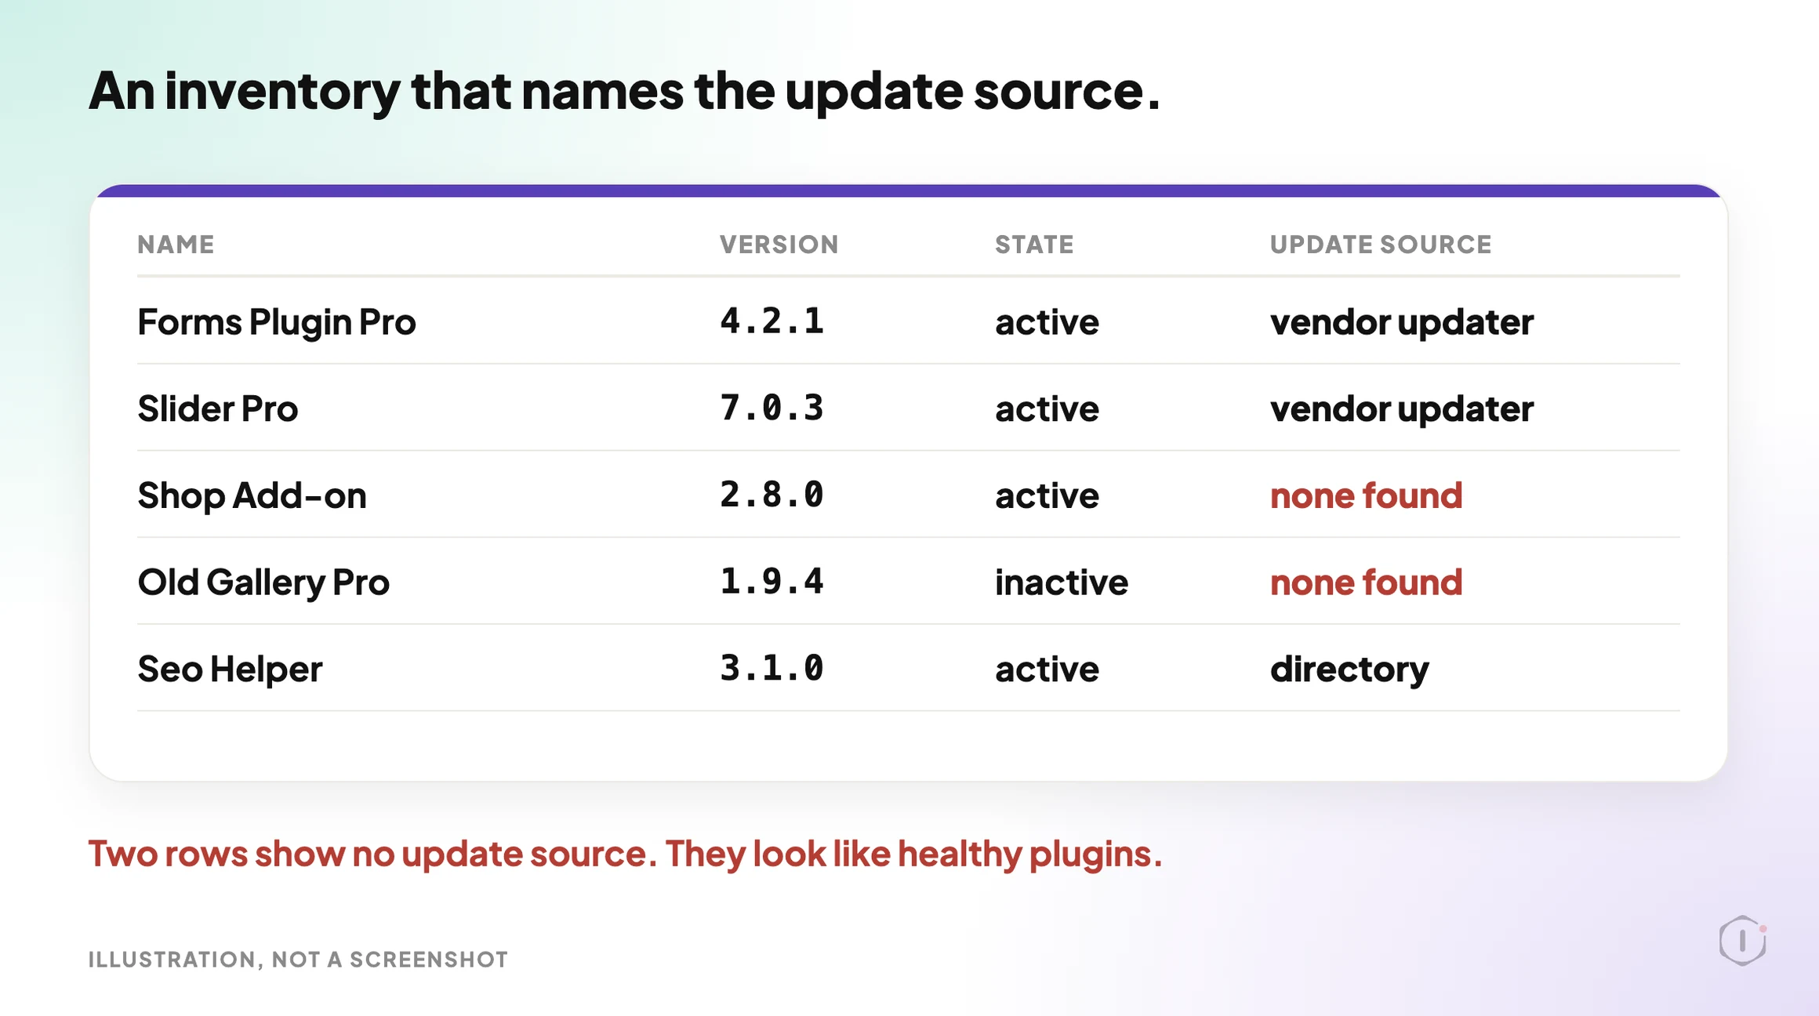
Task: Select version 1.9.4 value
Action: tap(772, 582)
